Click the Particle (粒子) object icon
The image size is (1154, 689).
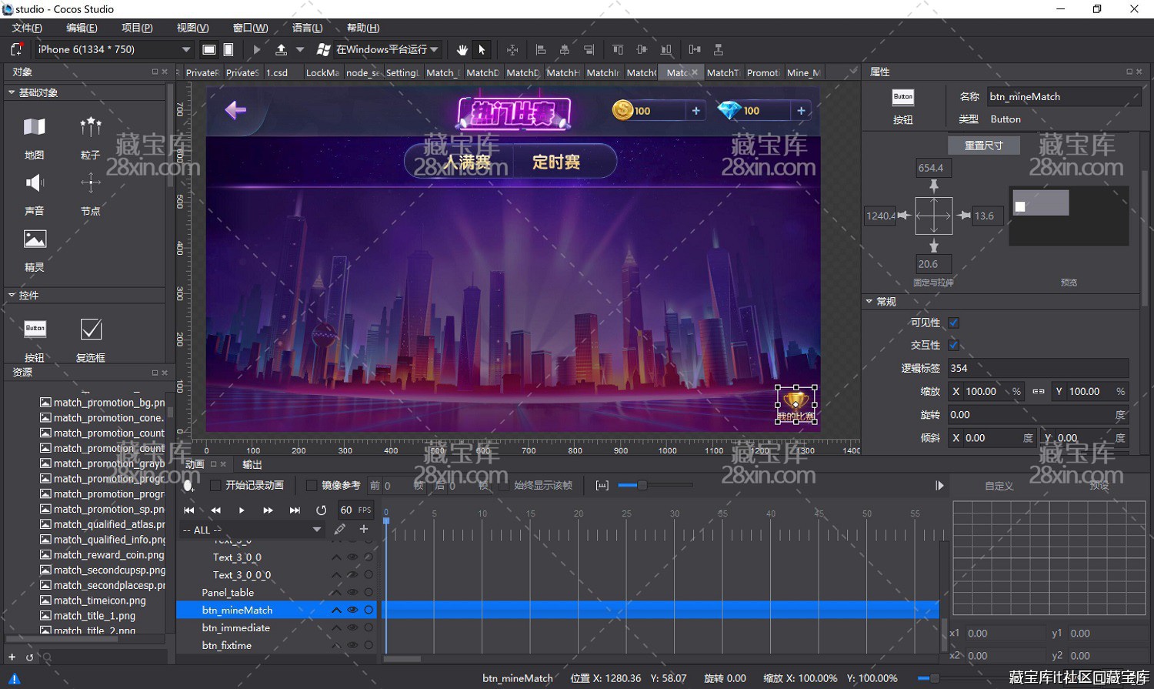point(91,127)
